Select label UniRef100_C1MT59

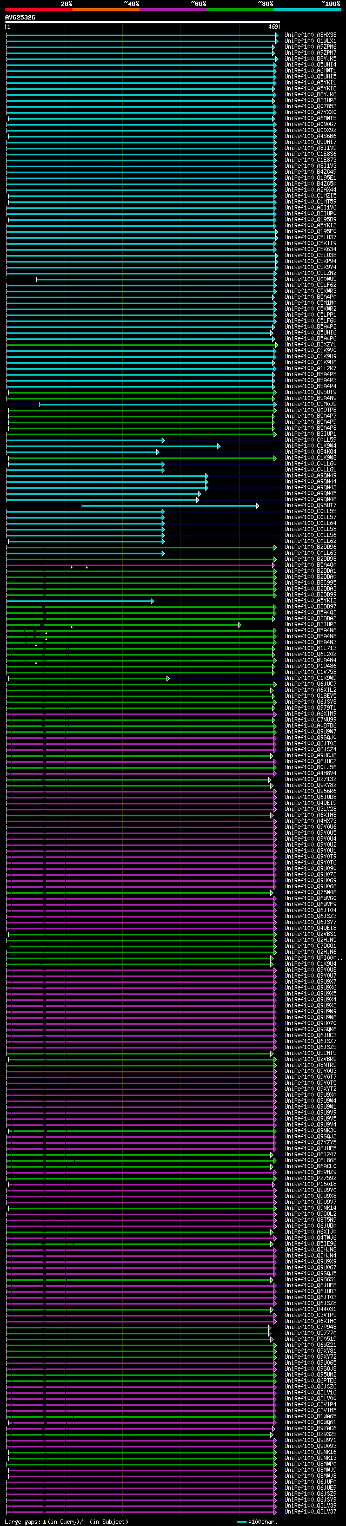point(310,201)
